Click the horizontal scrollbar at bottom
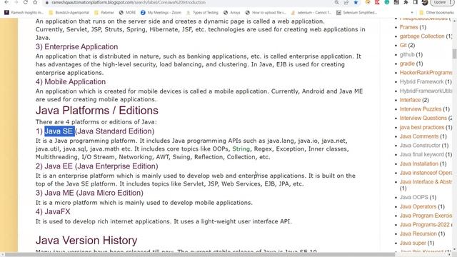Viewport: 457px width, 257px height. click(200, 255)
